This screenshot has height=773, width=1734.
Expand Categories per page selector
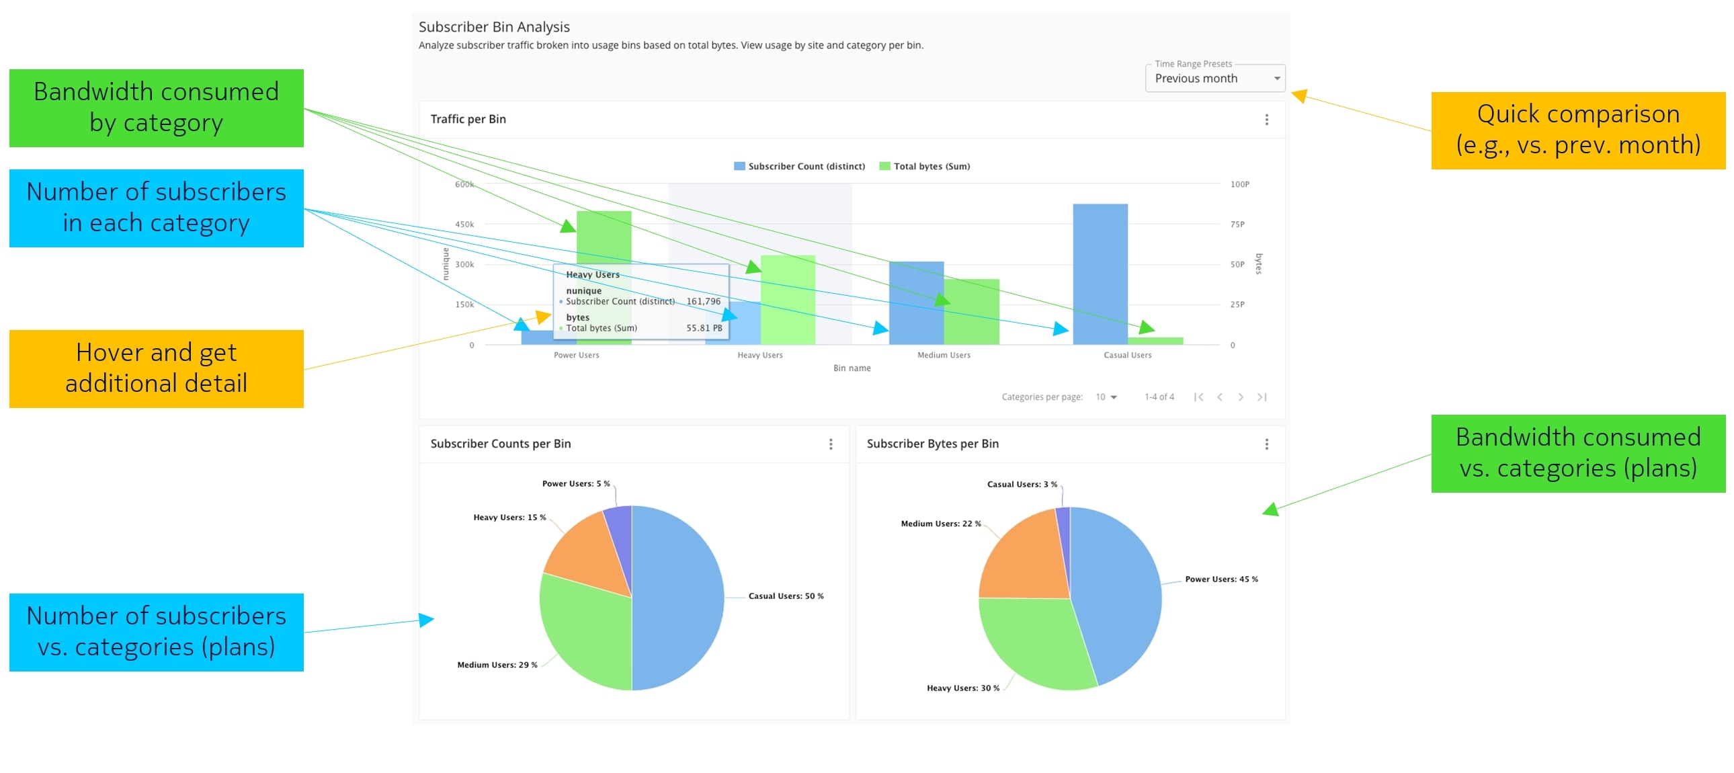pyautogui.click(x=1106, y=397)
